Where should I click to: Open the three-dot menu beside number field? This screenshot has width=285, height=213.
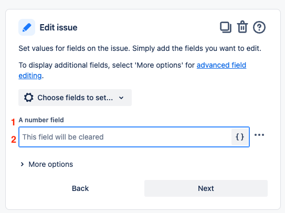click(x=259, y=135)
